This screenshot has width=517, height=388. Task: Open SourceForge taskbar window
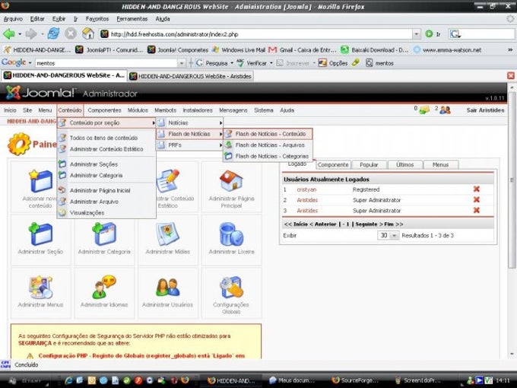[x=356, y=380]
